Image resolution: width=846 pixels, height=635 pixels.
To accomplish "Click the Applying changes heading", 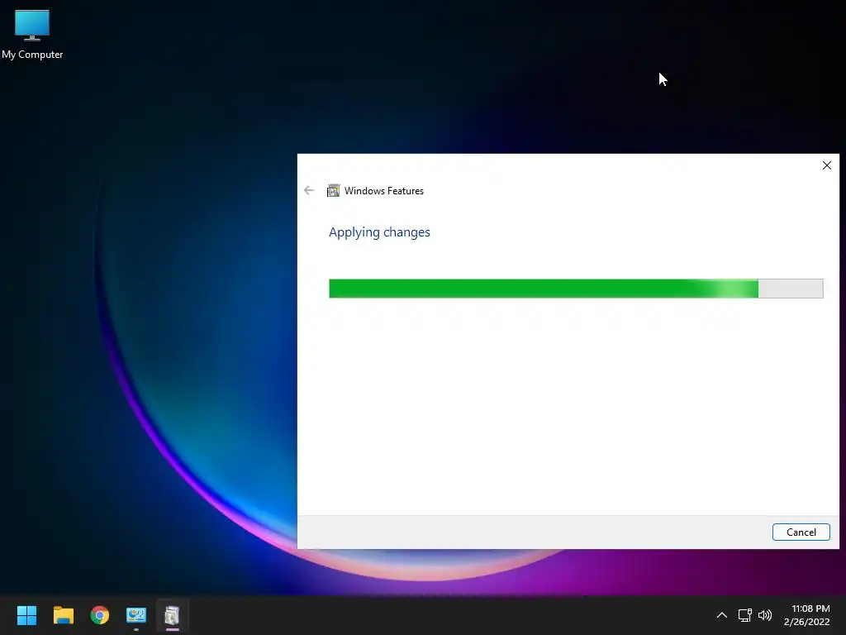I will (x=379, y=232).
